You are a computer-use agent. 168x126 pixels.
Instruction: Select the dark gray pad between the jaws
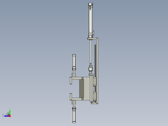pos(81,89)
